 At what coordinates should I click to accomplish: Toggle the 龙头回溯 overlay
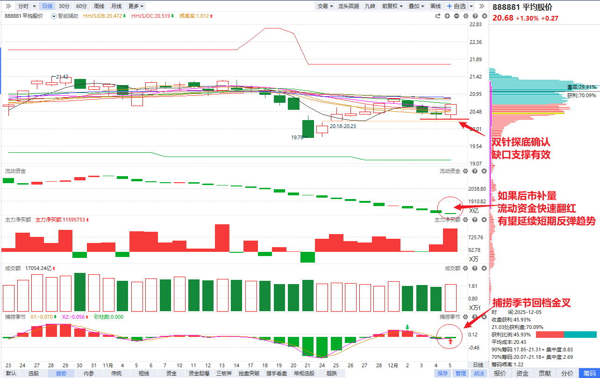pos(349,6)
